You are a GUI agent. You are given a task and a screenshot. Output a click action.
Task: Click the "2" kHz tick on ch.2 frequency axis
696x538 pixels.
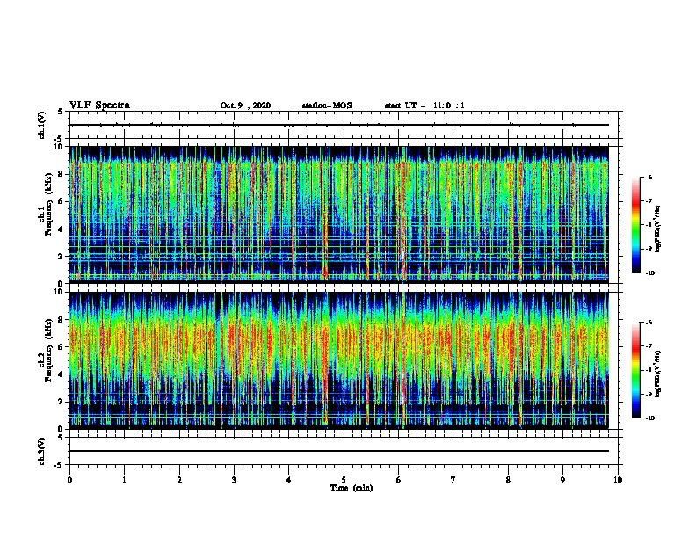pos(62,402)
